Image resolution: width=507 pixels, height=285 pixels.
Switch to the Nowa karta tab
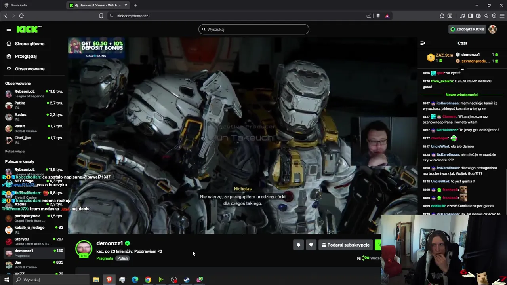pyautogui.click(x=33, y=5)
